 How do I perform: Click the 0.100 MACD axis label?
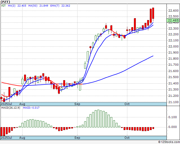pos(173,117)
